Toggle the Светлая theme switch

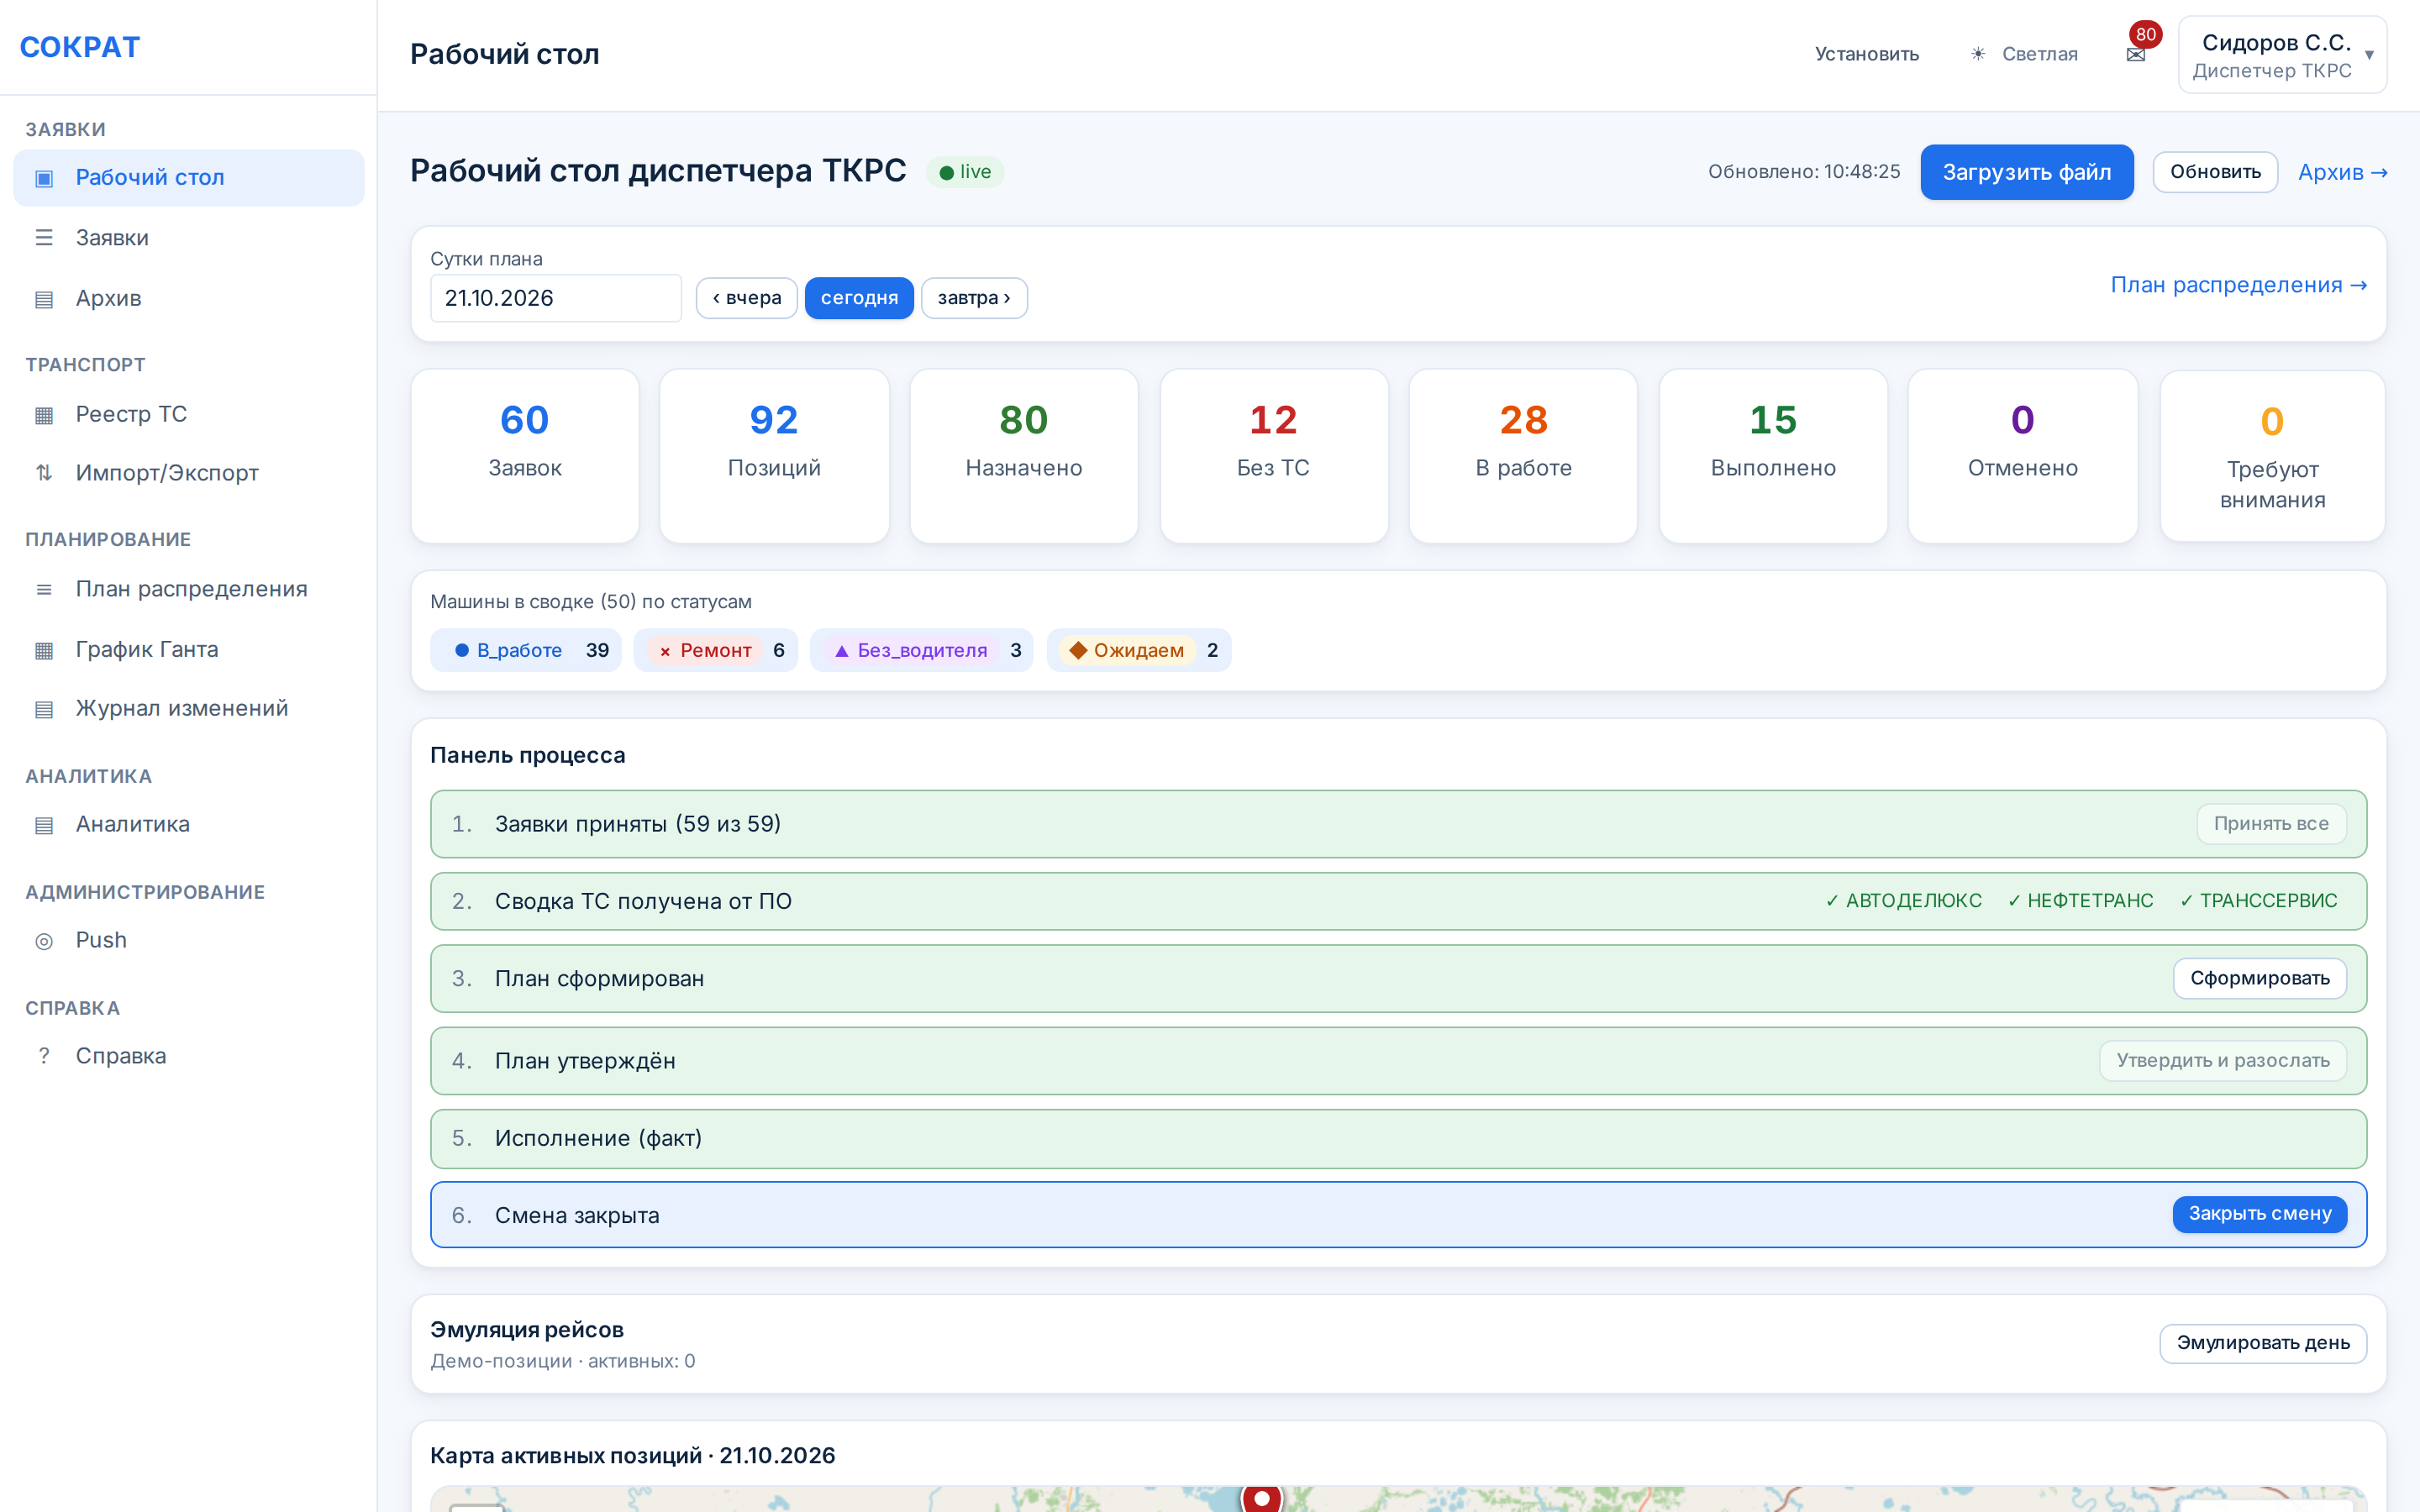pos(2023,54)
